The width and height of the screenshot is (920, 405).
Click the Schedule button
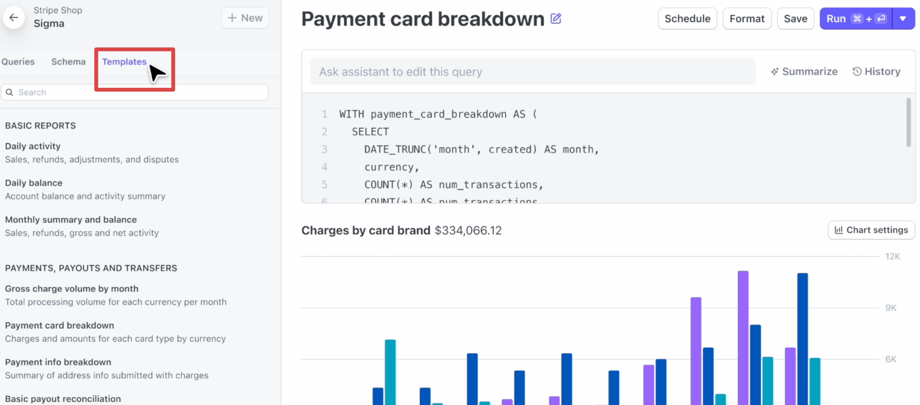[x=687, y=18]
